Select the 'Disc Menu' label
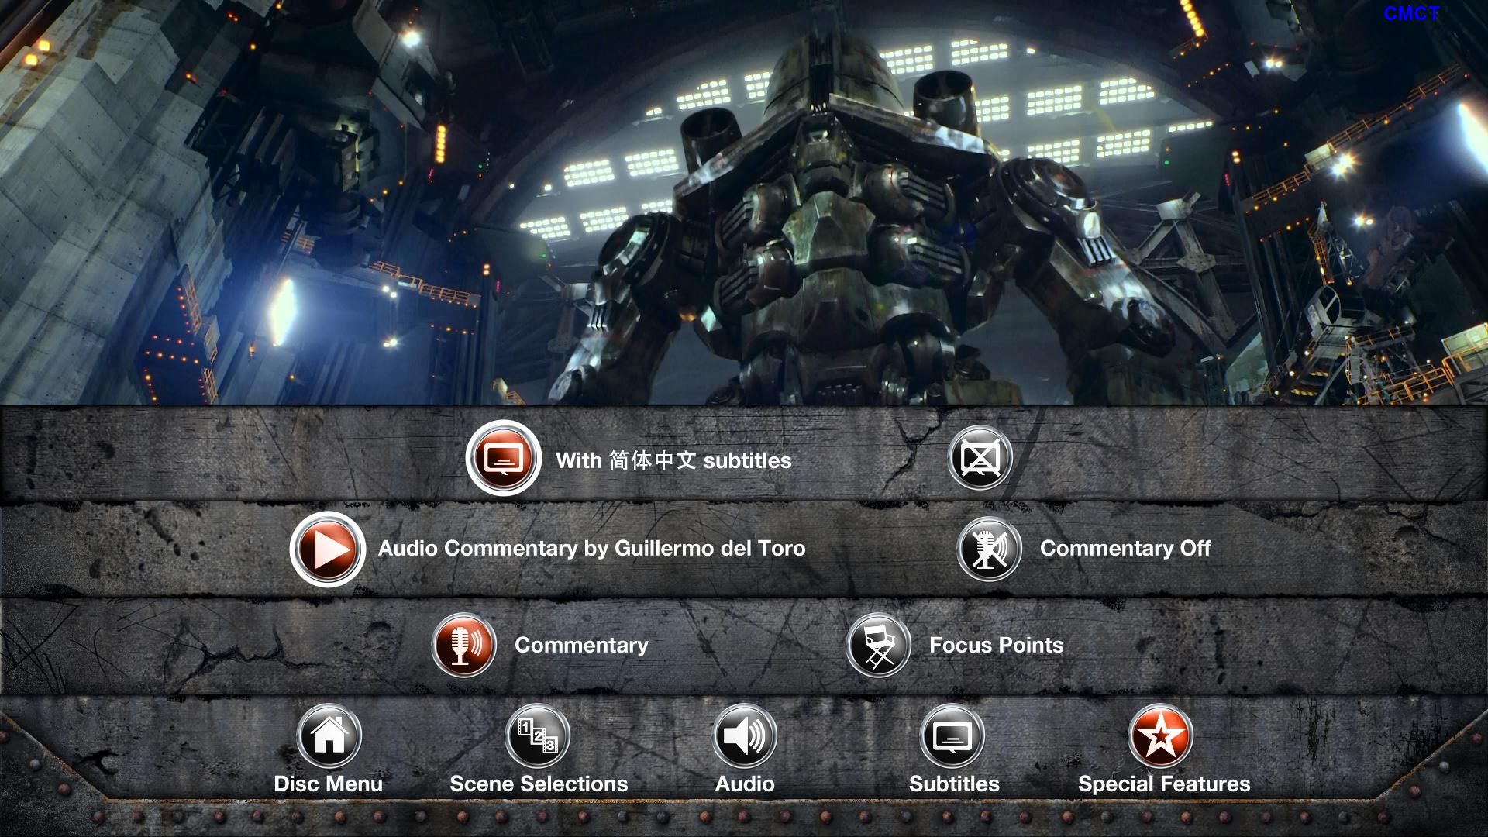The height and width of the screenshot is (837, 1488). click(328, 784)
